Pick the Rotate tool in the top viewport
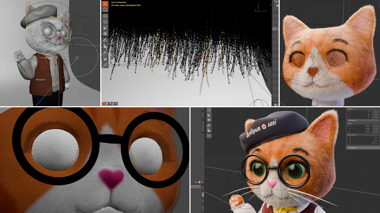380x213 pixels. click(x=105, y=22)
